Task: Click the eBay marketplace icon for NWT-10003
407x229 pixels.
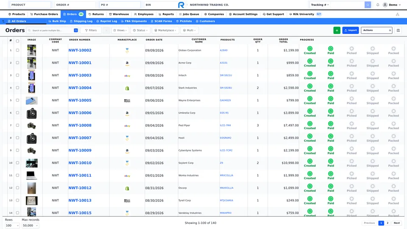Action: 127,75
